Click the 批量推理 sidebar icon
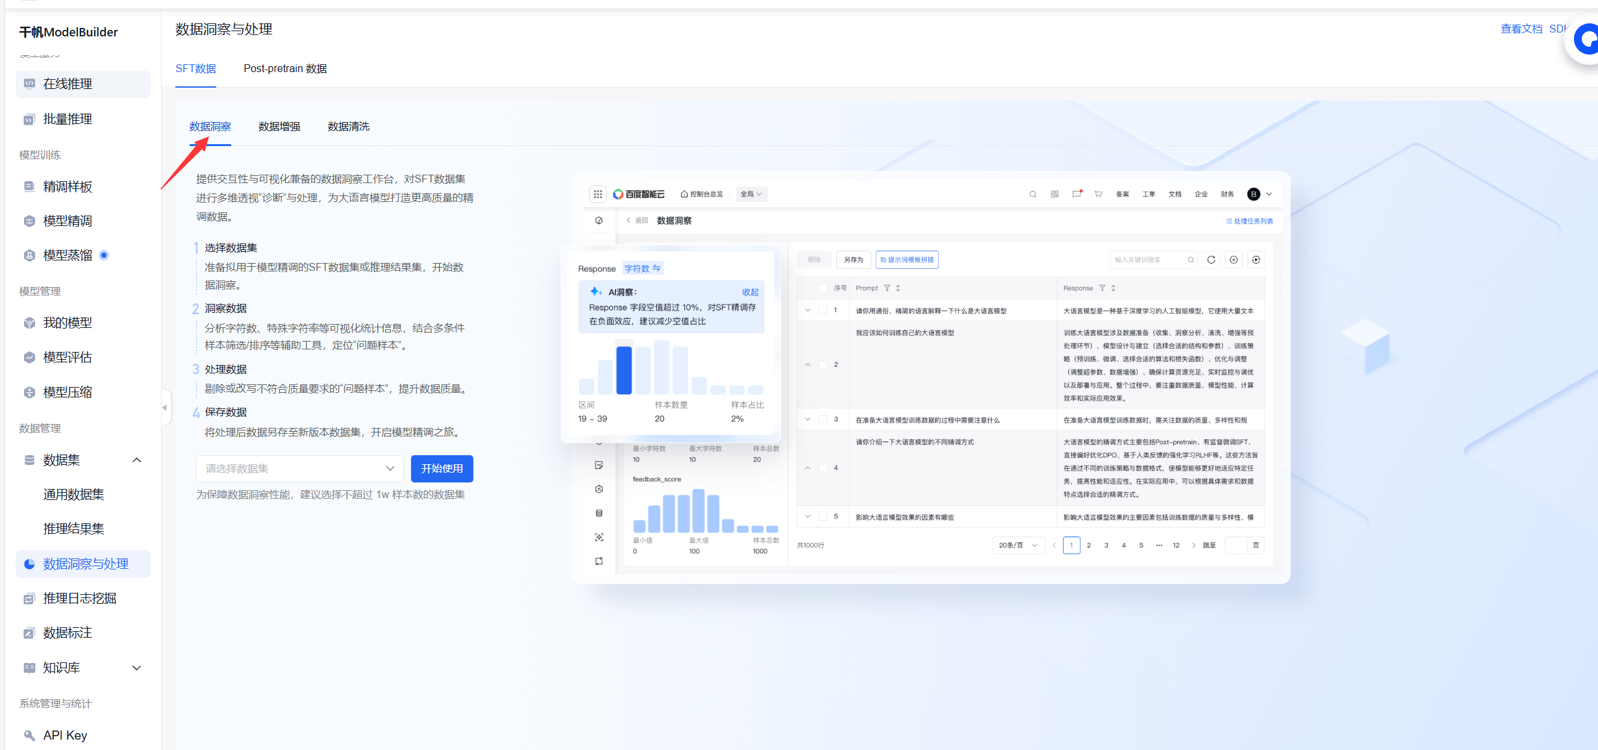 29,119
